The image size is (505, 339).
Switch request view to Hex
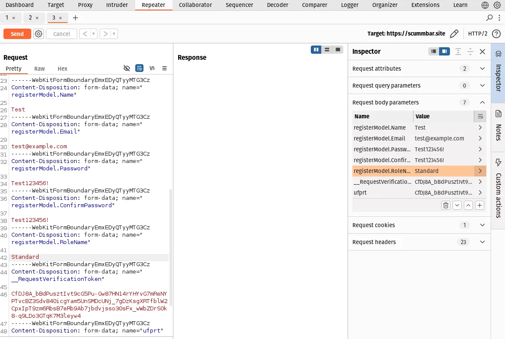point(62,68)
